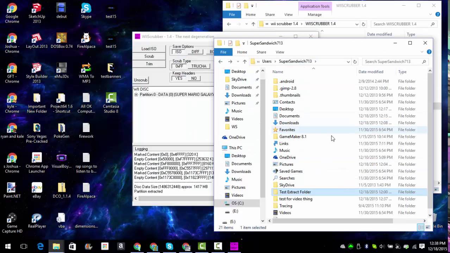Sort files by Date modified column
This screenshot has width=450, height=253.
click(371, 72)
